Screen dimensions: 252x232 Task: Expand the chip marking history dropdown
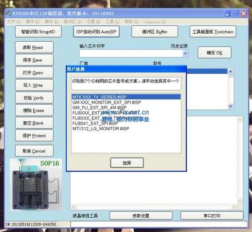[x=185, y=54]
